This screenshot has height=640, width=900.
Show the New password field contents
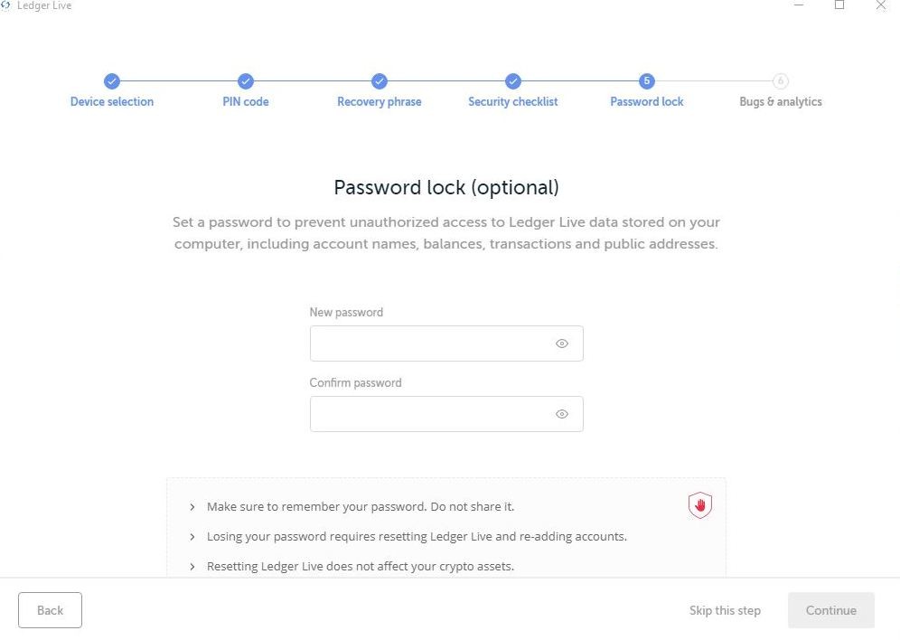[562, 344]
